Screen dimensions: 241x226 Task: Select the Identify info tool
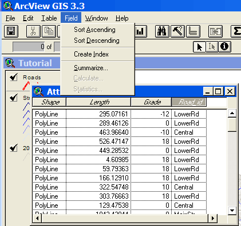224,47
